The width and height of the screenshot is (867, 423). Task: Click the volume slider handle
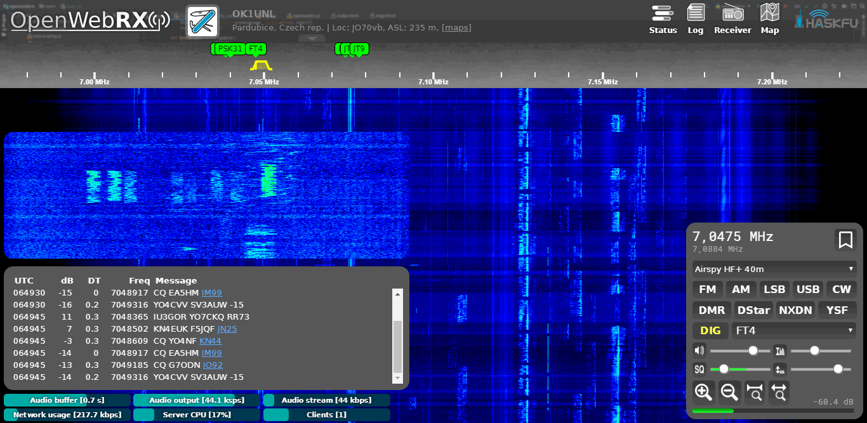tap(753, 351)
